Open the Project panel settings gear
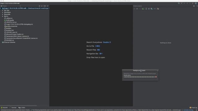 pyautogui.click(x=45, y=6)
